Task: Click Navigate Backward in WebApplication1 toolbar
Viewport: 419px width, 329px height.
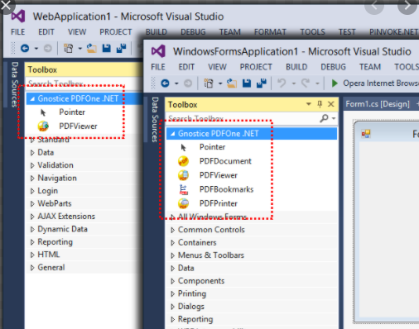Action: [x=25, y=49]
